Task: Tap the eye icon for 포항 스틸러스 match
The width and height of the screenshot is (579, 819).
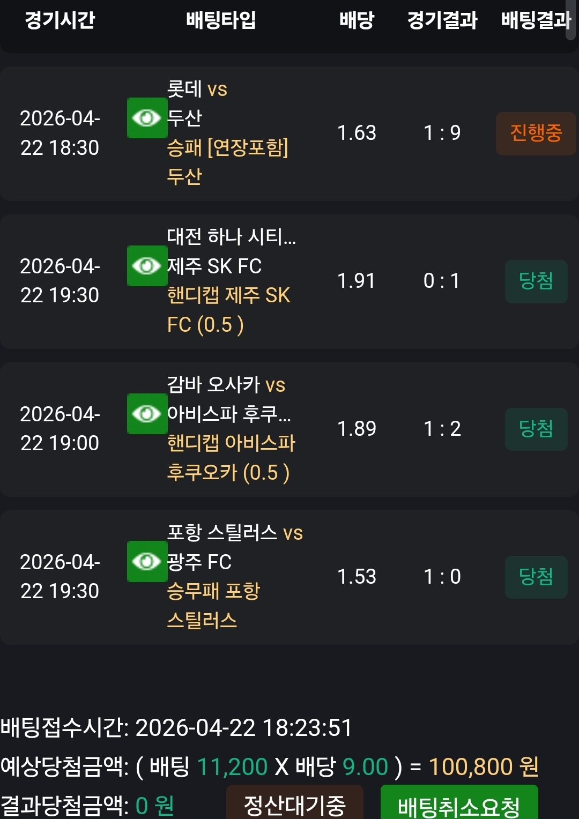Action: (147, 562)
